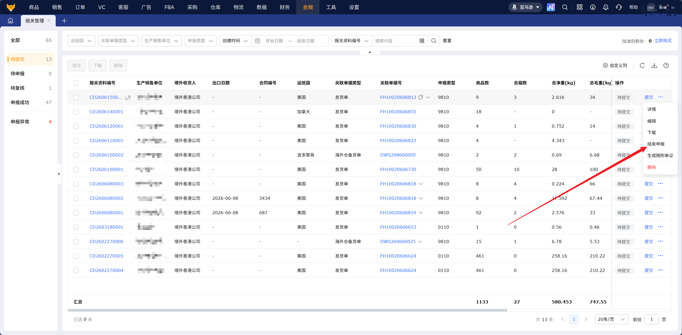682x335 pixels.
Task: Click the home icon tab
Action: 10,21
